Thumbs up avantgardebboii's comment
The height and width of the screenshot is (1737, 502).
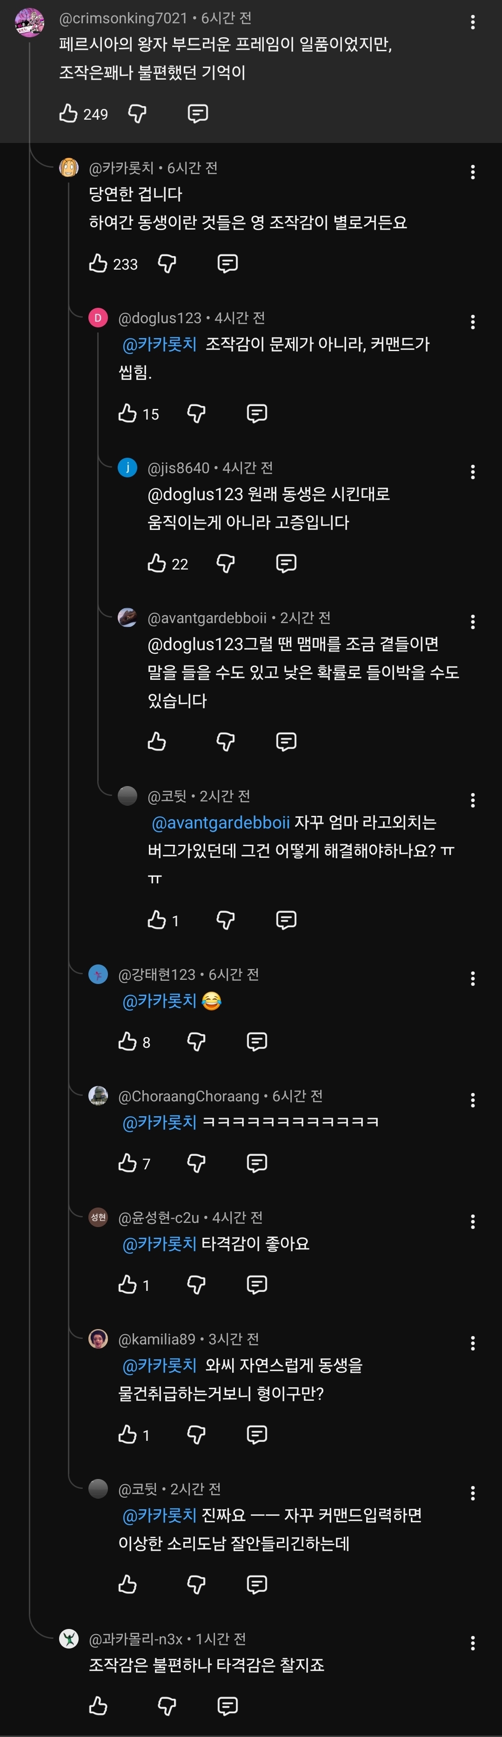pyautogui.click(x=157, y=742)
